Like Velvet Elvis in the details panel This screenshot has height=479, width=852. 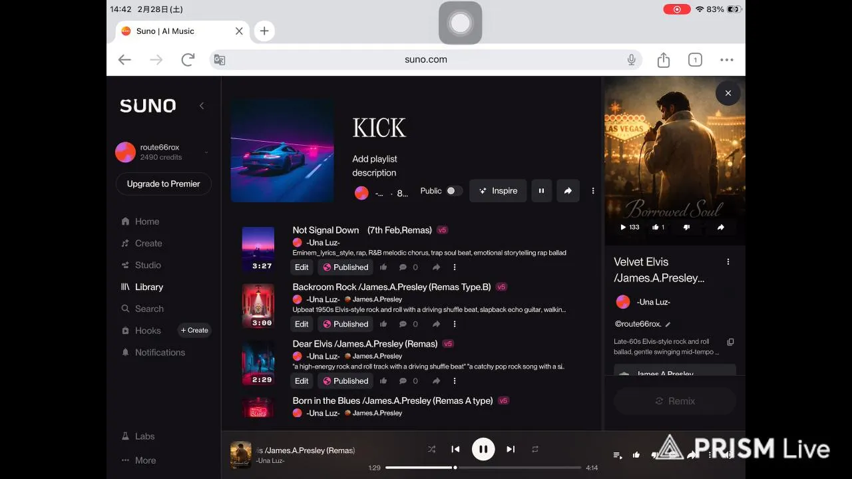tap(658, 227)
